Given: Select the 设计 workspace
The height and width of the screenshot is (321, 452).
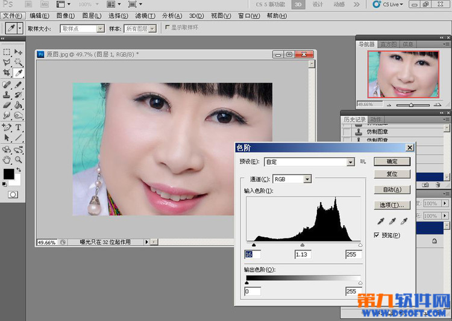Looking at the screenshot, I should pyautogui.click(x=318, y=4).
